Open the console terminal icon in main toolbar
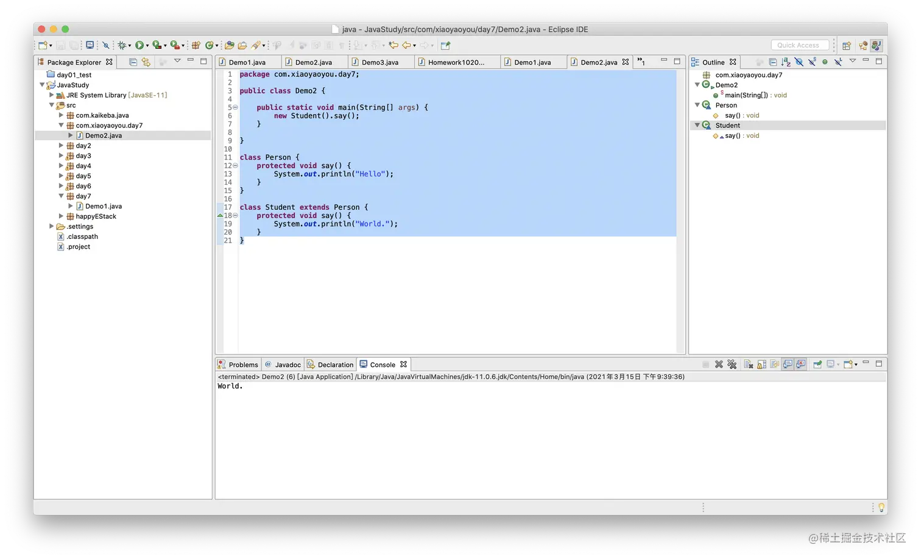The image size is (921, 559). (x=90, y=45)
